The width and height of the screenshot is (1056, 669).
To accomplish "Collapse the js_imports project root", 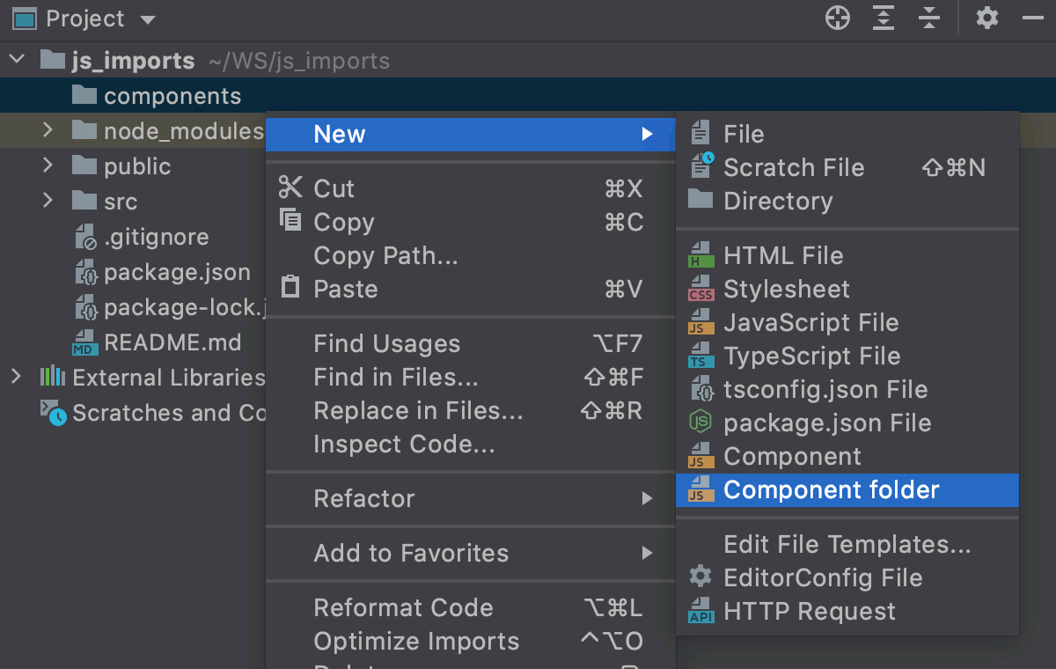I will tap(16, 60).
